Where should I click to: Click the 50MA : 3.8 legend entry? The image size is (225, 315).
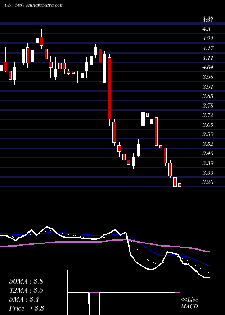(x=26, y=281)
